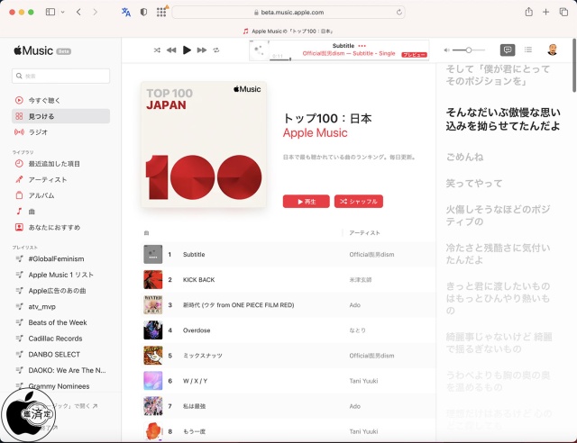Open the privacy shield report icon
Viewport: 577px width, 443px height.
[x=143, y=12]
